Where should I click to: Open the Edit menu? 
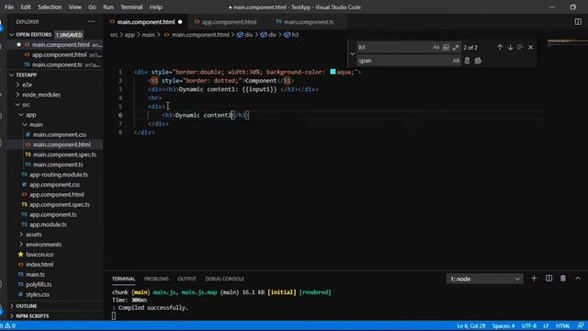coord(26,6)
